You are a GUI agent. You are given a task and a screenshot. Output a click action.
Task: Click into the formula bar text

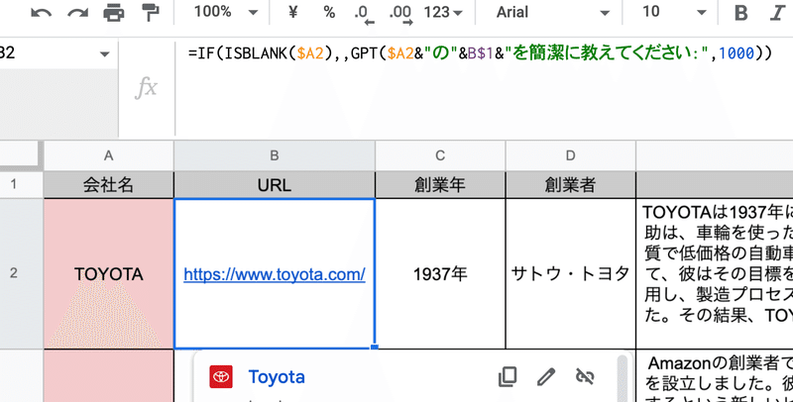pos(481,52)
